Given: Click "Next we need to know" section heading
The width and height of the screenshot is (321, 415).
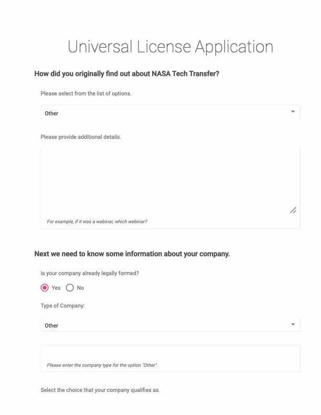Looking at the screenshot, I should pyautogui.click(x=132, y=254).
